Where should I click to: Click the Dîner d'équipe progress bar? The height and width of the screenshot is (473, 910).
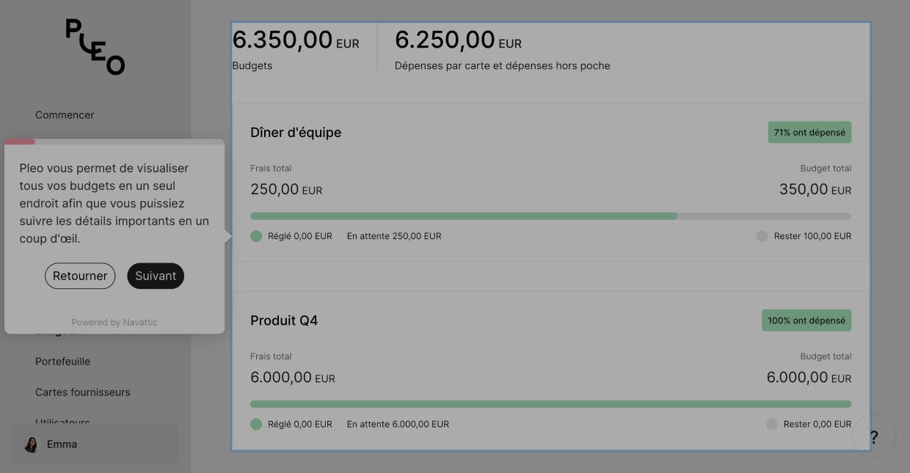[550, 216]
